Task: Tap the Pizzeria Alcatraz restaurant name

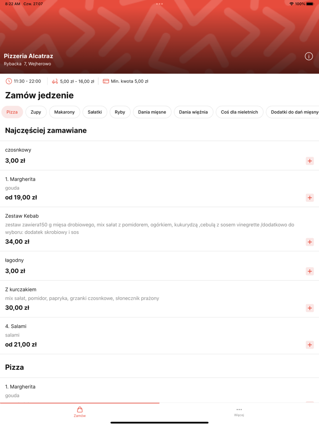Action: 29,56
